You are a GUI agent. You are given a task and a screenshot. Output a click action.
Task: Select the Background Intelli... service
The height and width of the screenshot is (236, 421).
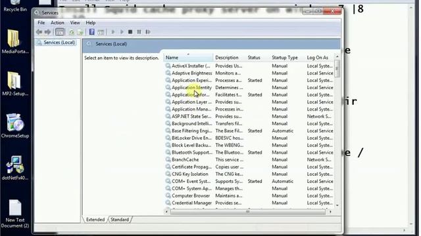click(x=249, y=124)
